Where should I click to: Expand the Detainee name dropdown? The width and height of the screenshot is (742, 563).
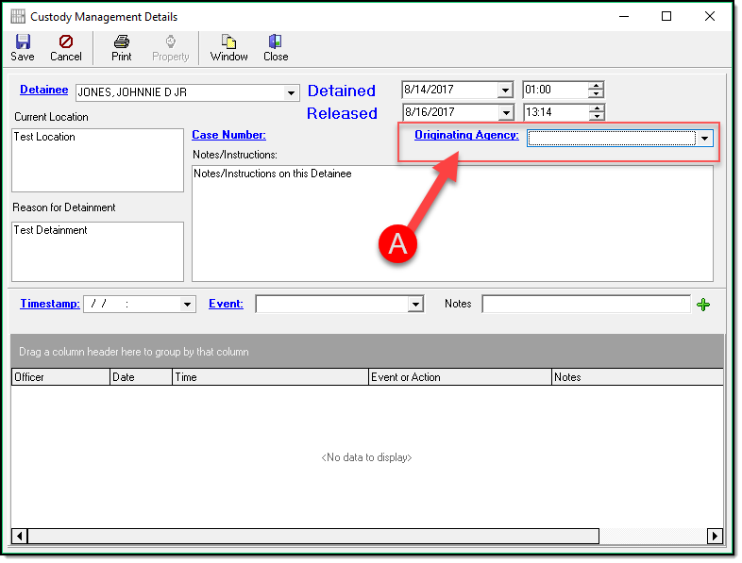292,92
